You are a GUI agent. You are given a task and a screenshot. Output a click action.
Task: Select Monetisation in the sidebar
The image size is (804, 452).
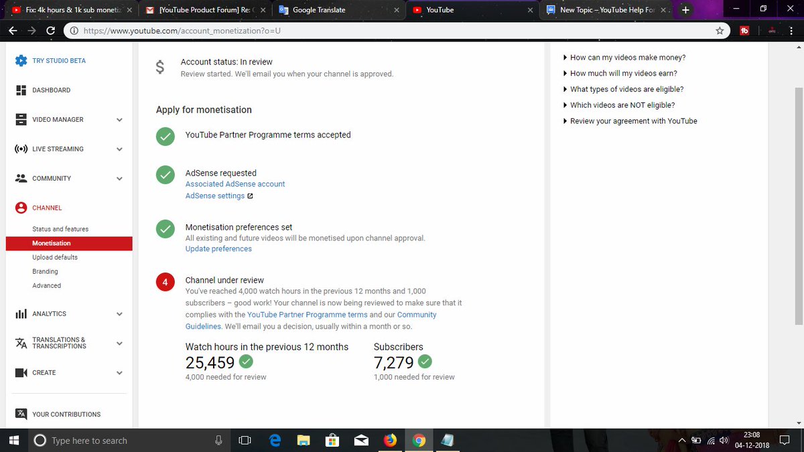click(69, 243)
